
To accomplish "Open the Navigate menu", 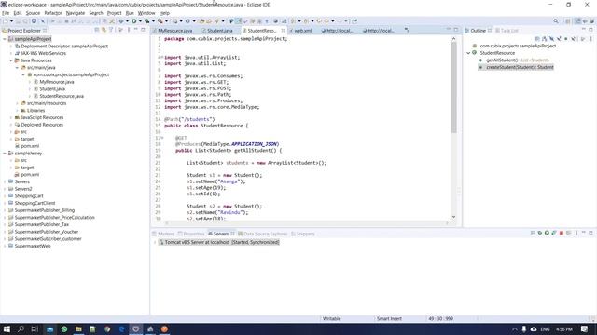I will tap(76, 13).
